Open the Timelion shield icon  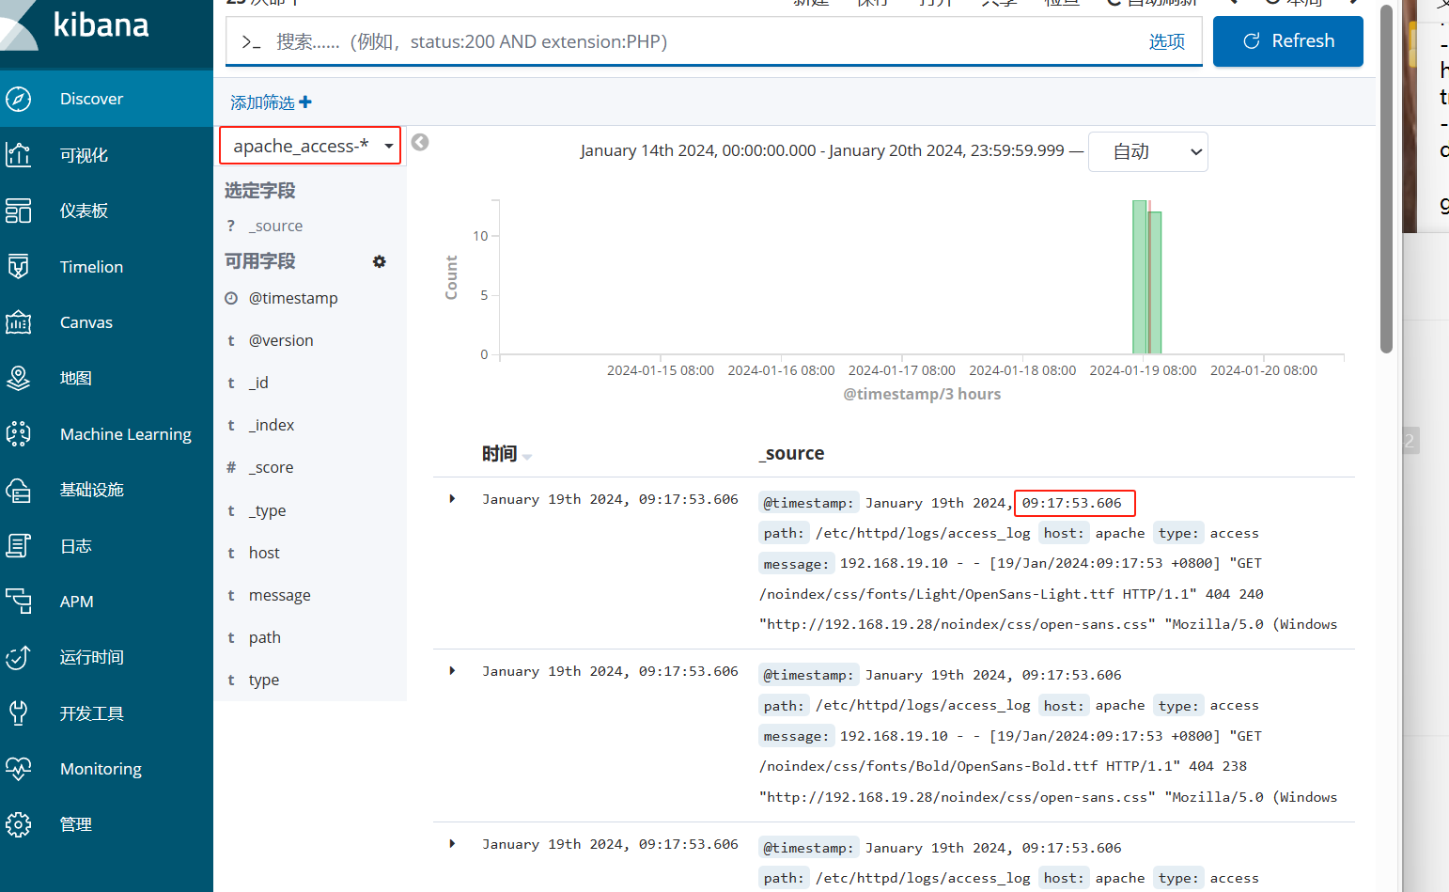click(x=19, y=267)
